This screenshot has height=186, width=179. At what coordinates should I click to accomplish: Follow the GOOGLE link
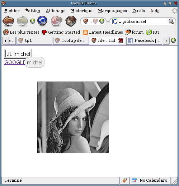15,62
